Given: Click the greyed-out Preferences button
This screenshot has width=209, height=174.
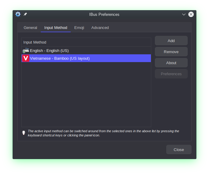Looking at the screenshot, I should point(171,74).
